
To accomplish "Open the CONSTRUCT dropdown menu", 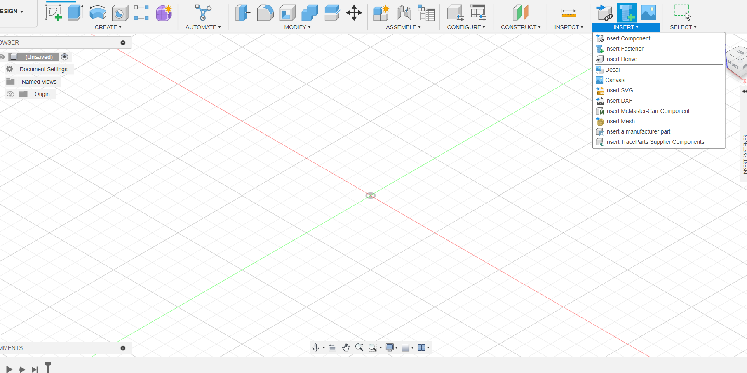I will (x=521, y=27).
